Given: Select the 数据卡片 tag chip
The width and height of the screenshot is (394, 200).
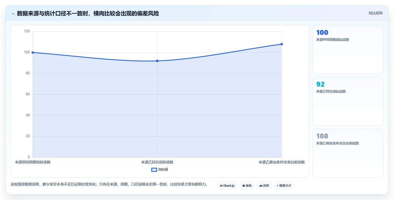Looking at the screenshot, I should (x=284, y=186).
